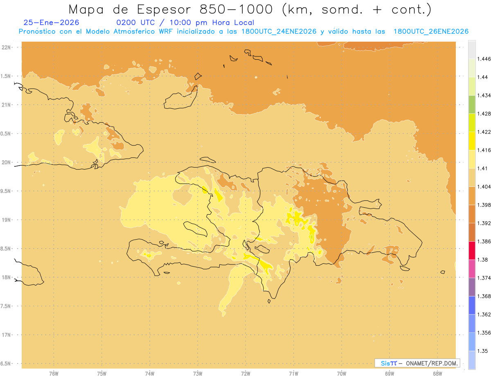Click the longitude label "70W"
This screenshot has width=491, height=379.
pyautogui.click(x=342, y=374)
